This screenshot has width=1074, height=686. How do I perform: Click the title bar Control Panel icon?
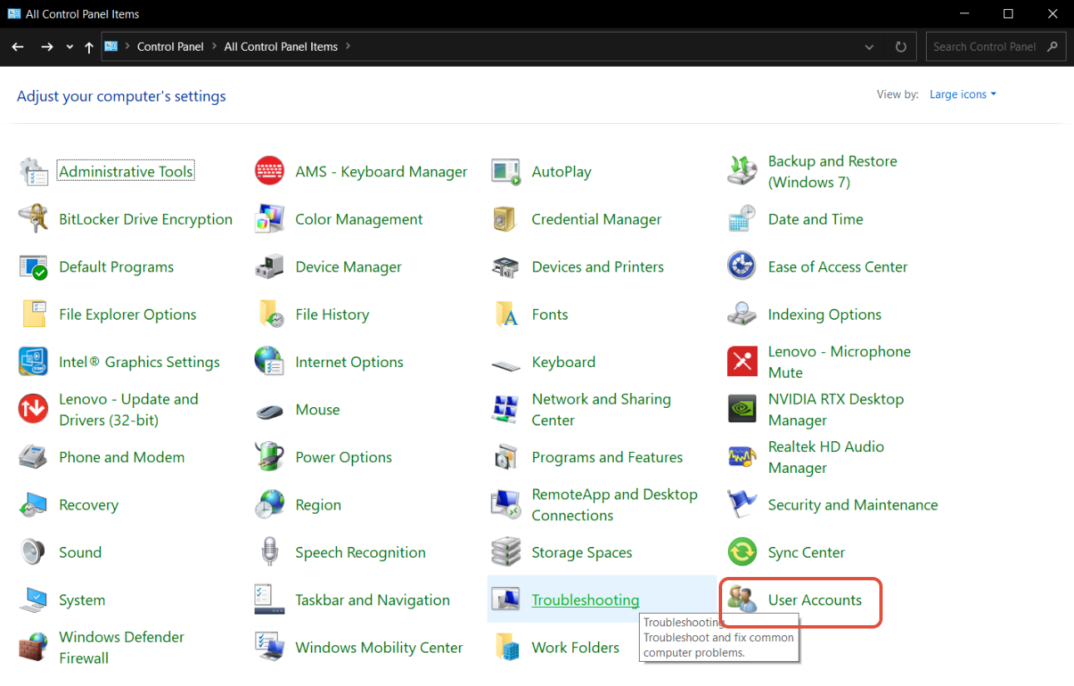(x=14, y=13)
